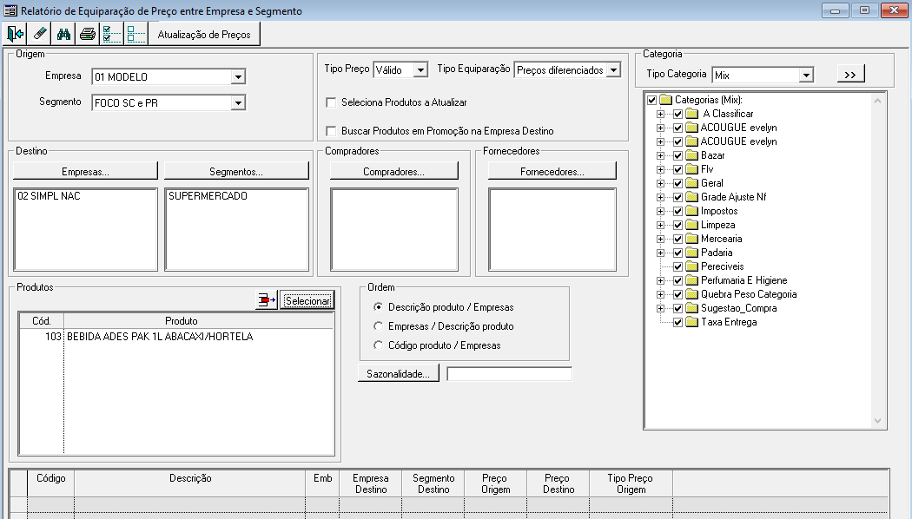Image resolution: width=912 pixels, height=519 pixels.
Task: Click the Taxa Entrega folder icon
Action: [x=691, y=322]
